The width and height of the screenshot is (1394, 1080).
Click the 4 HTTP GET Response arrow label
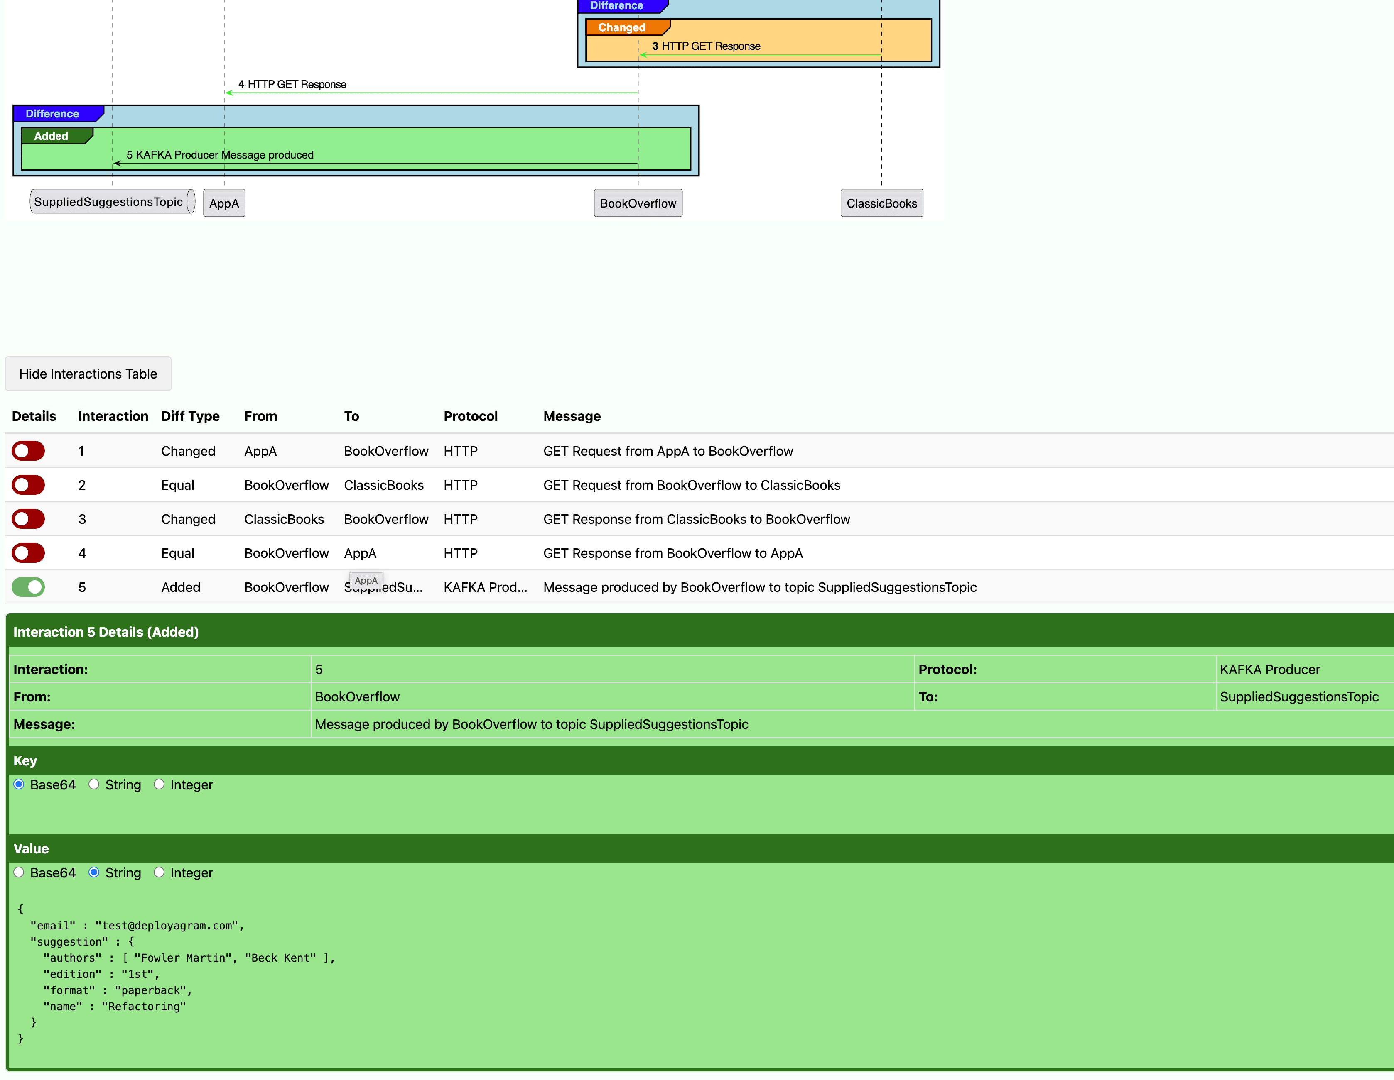pyautogui.click(x=292, y=84)
